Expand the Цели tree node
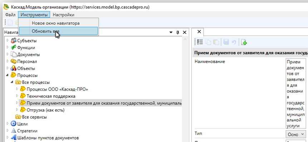308x142 pixels. (8, 124)
